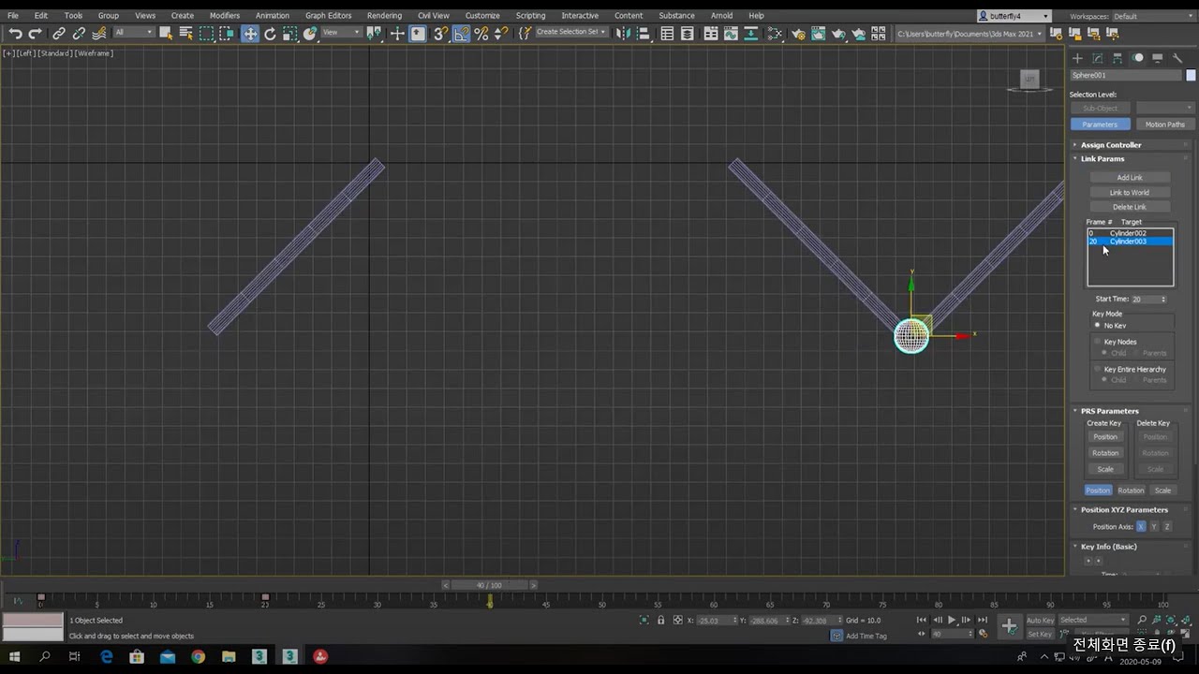Screen dimensions: 1199x674
Task: Toggle the Window/Crossing selection mode
Action: [x=227, y=34]
